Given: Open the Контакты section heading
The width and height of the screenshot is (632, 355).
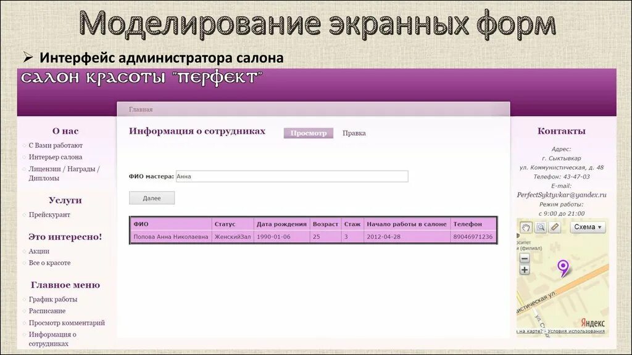Looking at the screenshot, I should 562,130.
